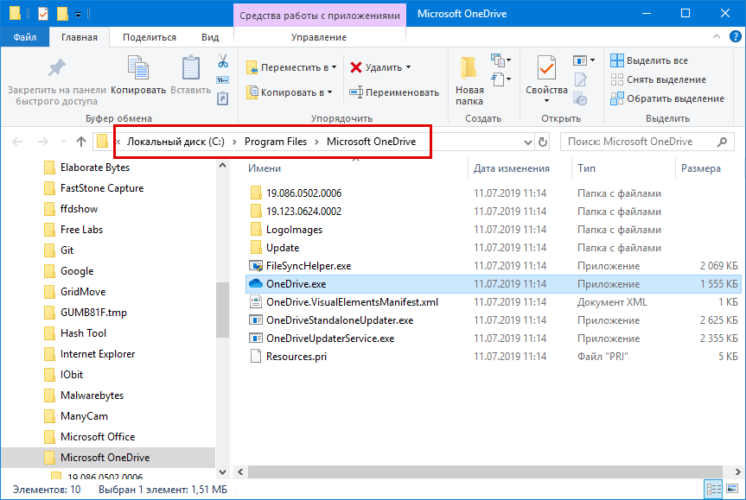Select the LogoImages folder in the file list
746x500 pixels.
294,230
